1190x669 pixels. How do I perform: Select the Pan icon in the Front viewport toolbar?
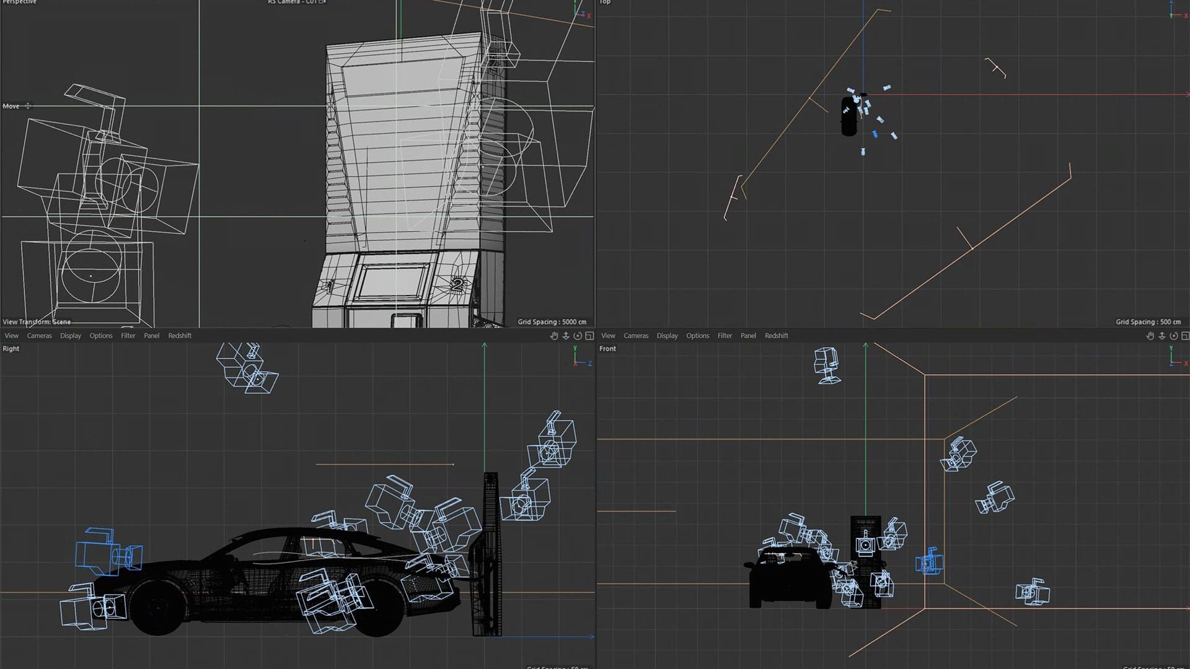[x=1150, y=336]
